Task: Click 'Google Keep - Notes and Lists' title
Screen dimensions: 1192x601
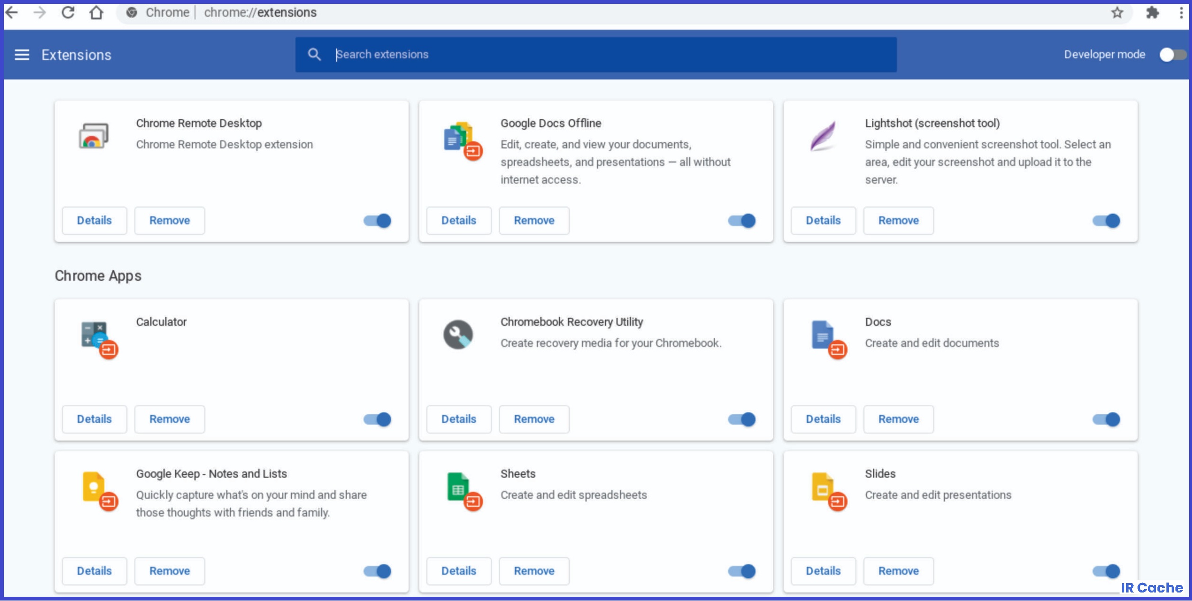Action: 212,474
